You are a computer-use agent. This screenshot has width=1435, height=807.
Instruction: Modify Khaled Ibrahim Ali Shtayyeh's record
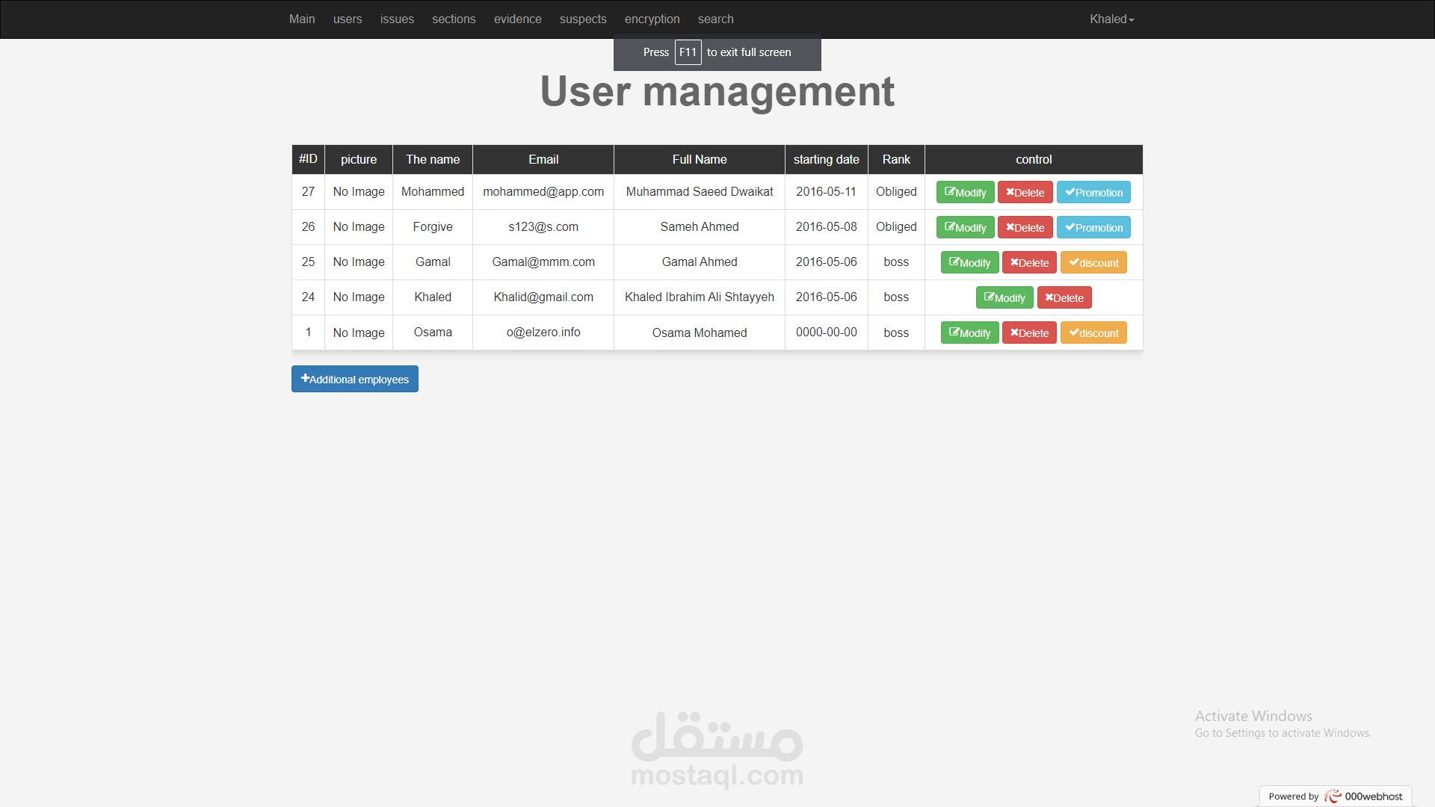(1004, 297)
